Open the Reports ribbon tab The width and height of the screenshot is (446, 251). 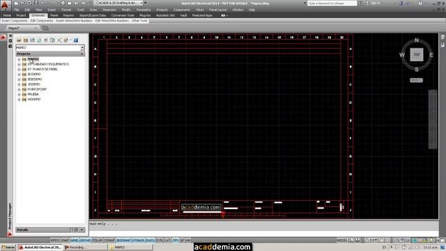(68, 15)
